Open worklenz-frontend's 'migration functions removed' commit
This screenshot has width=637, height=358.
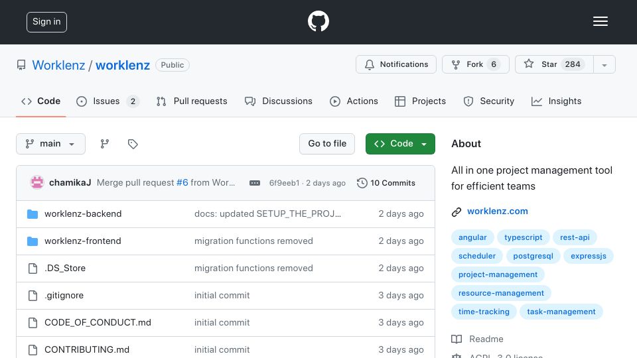click(x=253, y=241)
